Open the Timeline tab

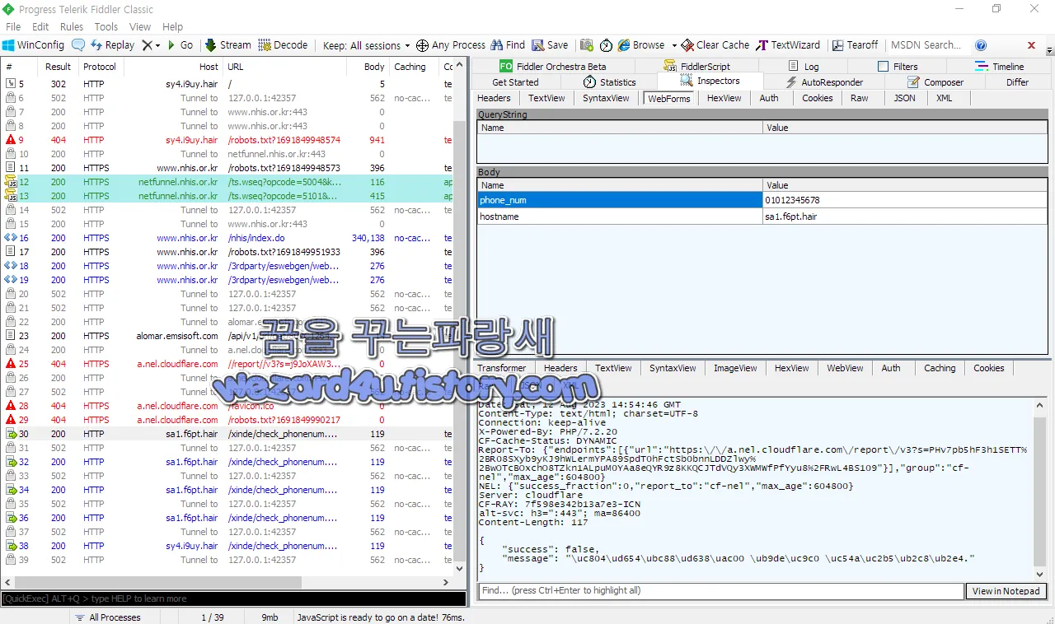(x=999, y=66)
